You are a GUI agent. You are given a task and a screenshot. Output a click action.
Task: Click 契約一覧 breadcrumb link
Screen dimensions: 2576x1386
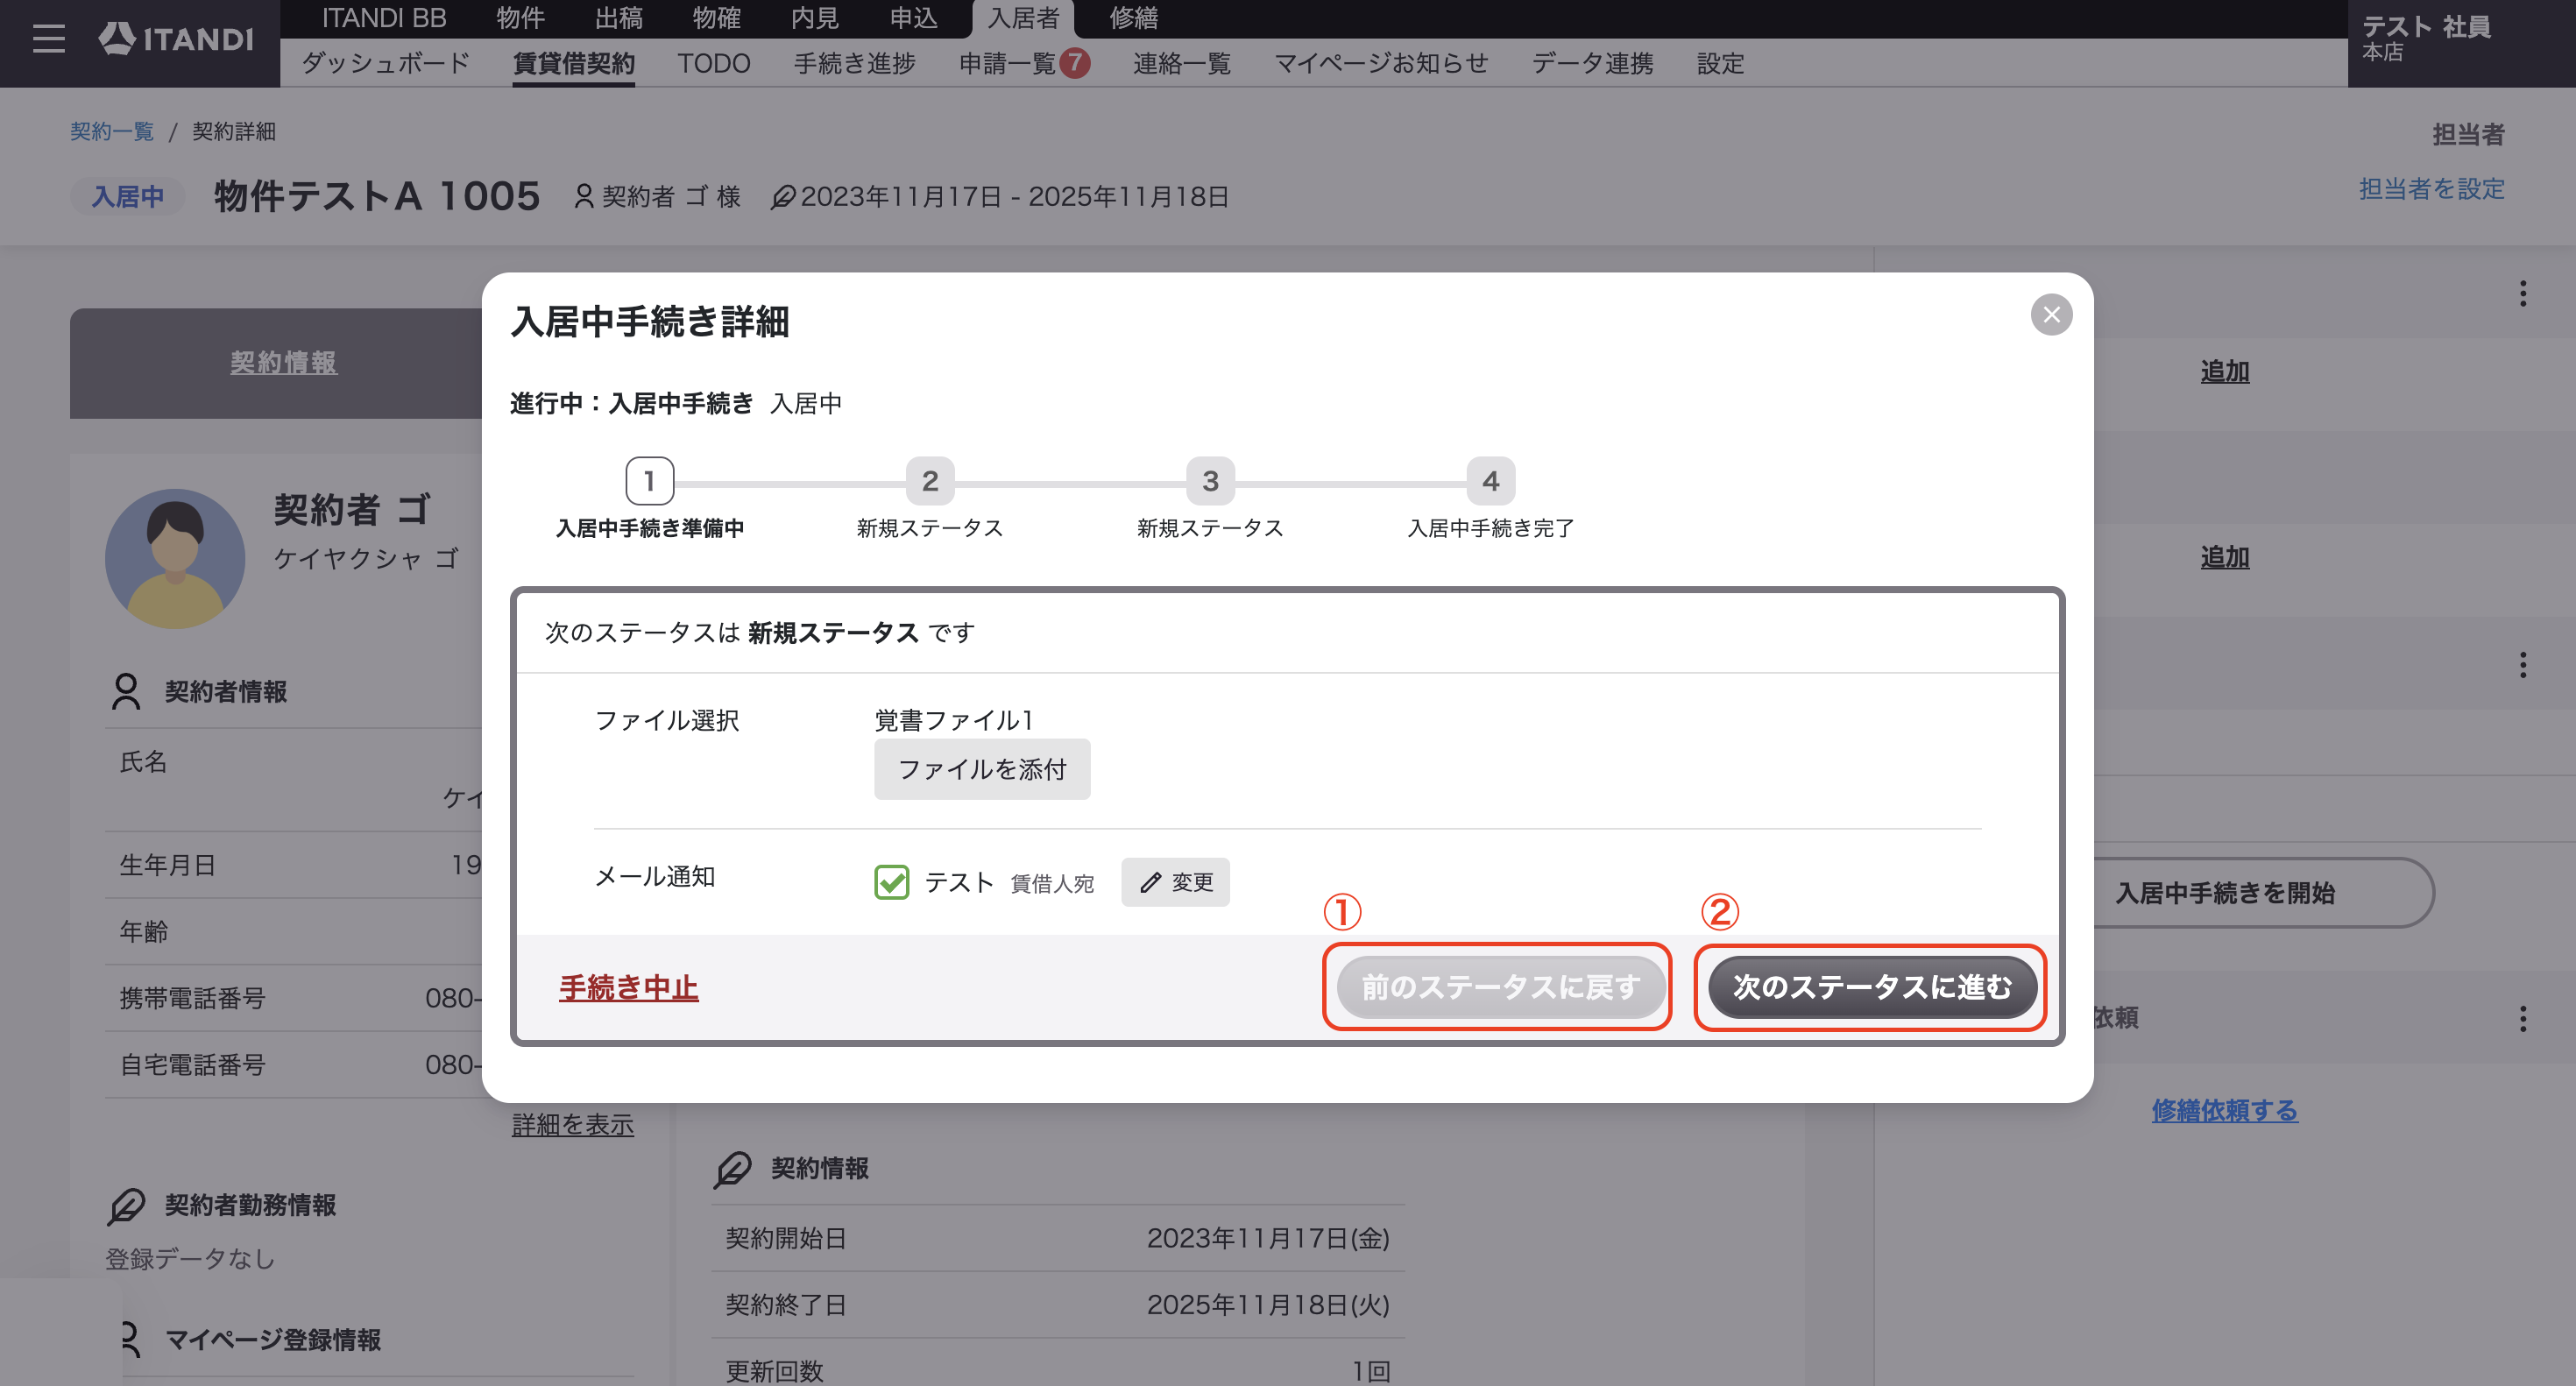(112, 131)
